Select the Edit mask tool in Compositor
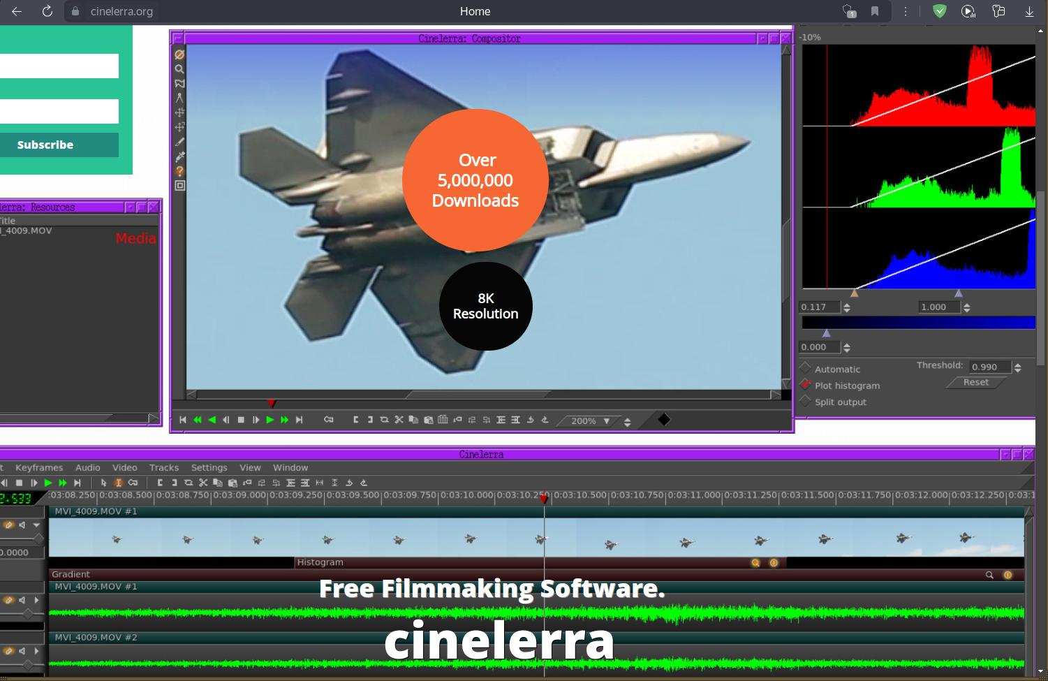 pyautogui.click(x=179, y=84)
